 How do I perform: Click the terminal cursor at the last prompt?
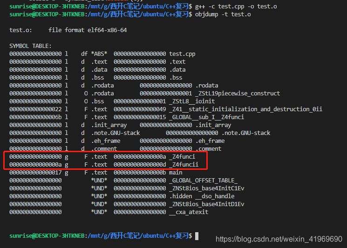click(197, 236)
